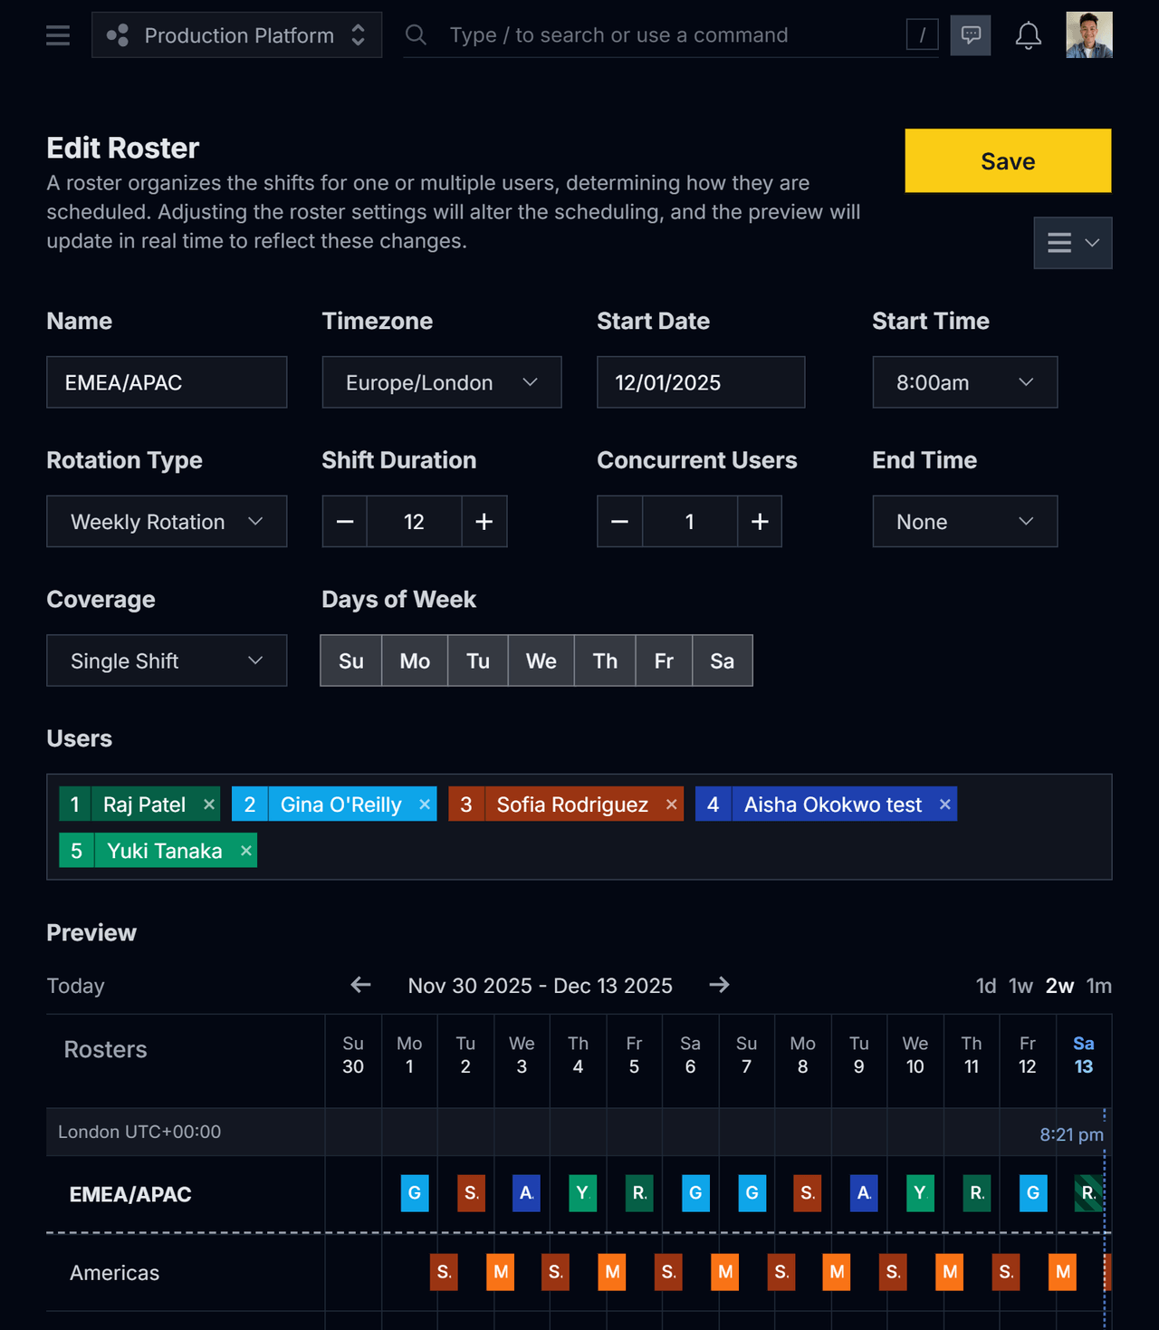The height and width of the screenshot is (1330, 1159).
Task: Open the notifications bell
Action: click(x=1028, y=35)
